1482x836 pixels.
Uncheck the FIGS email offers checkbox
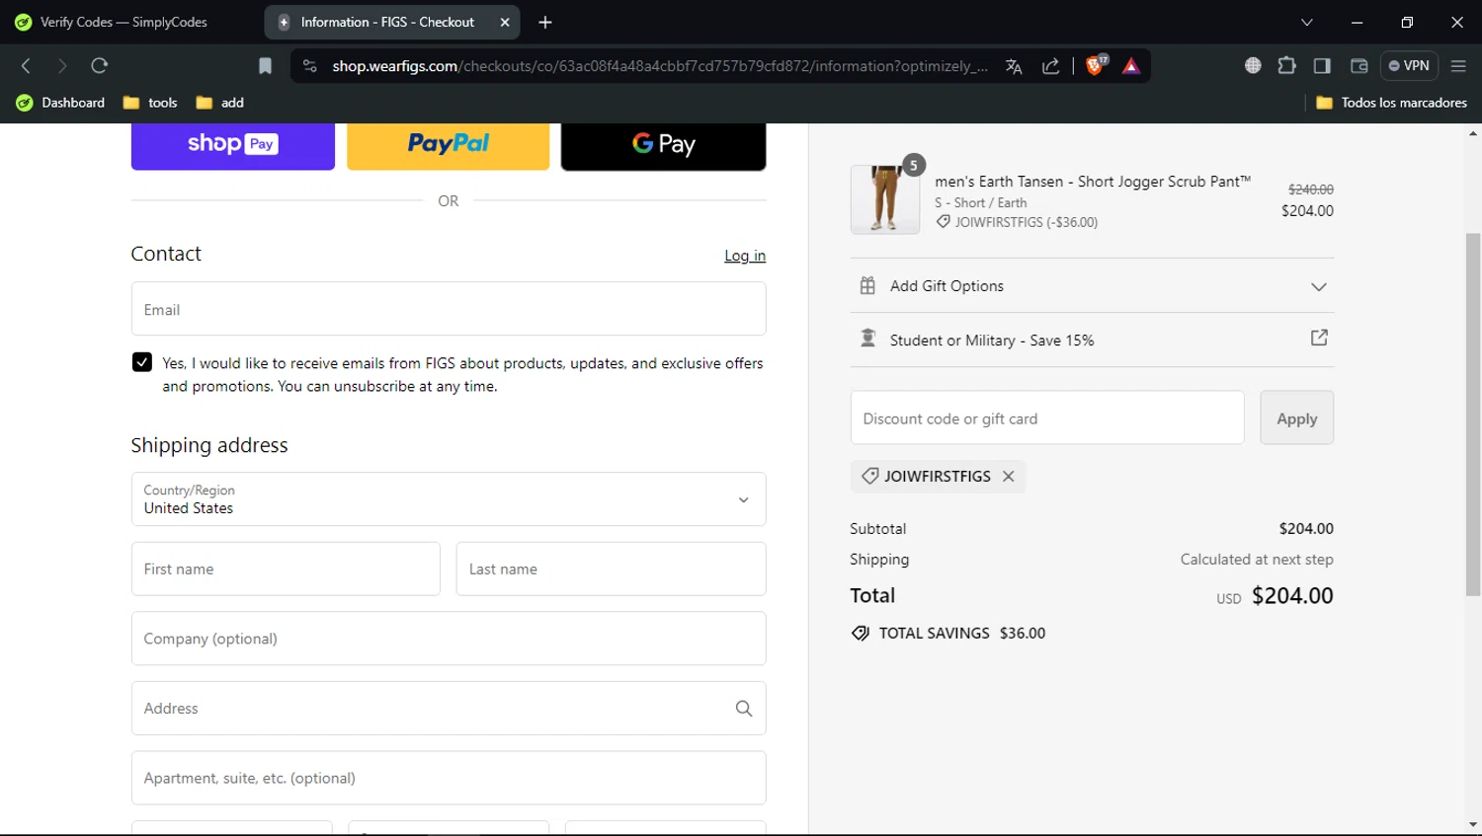142,362
